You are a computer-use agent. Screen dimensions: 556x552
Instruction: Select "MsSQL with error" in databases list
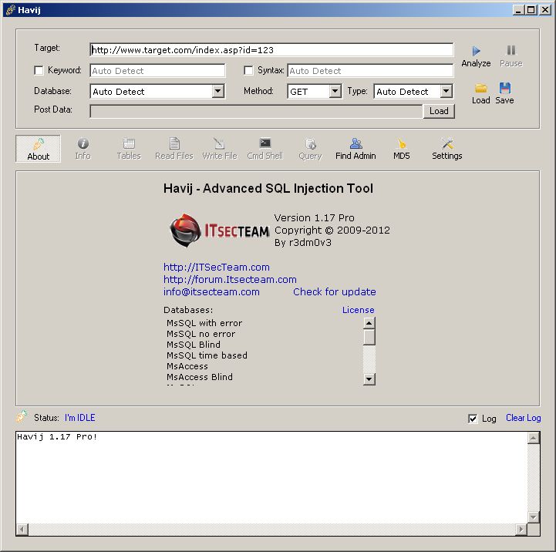(204, 323)
